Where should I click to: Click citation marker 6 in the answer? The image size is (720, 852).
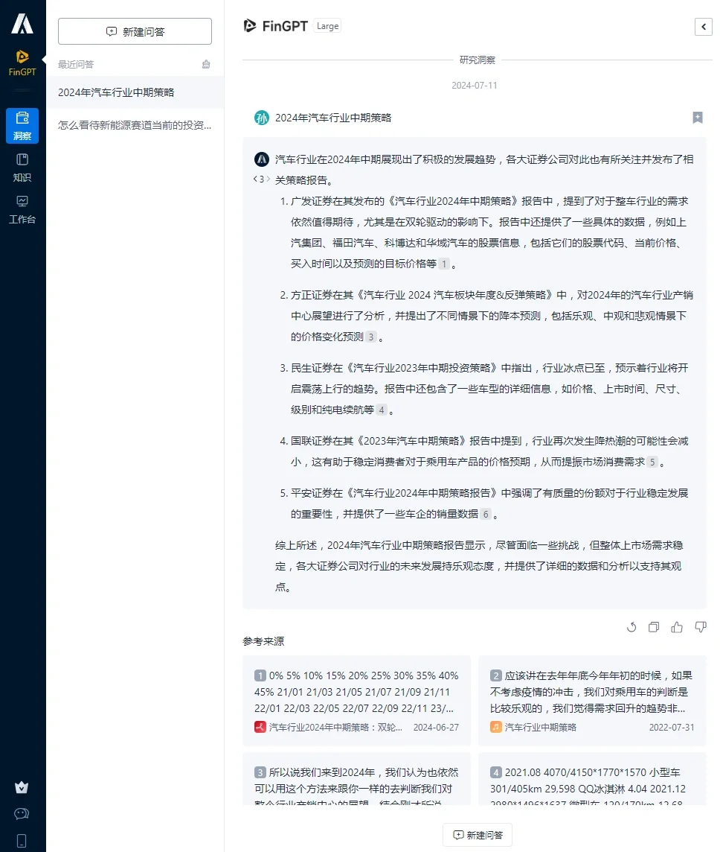pos(486,514)
